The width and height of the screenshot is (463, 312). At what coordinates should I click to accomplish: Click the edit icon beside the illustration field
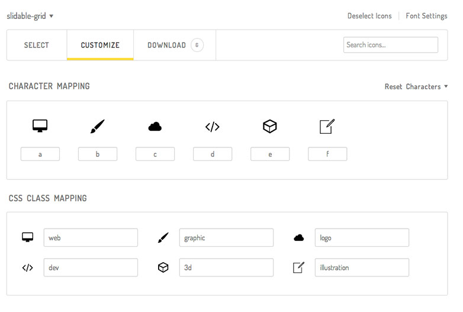point(298,268)
